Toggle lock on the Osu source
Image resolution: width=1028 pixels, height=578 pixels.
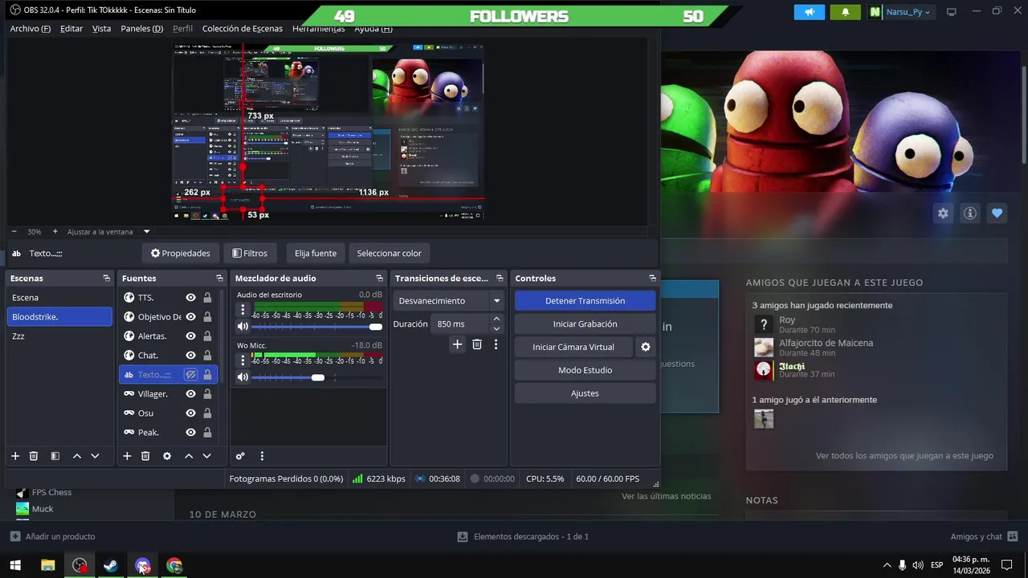tap(207, 413)
